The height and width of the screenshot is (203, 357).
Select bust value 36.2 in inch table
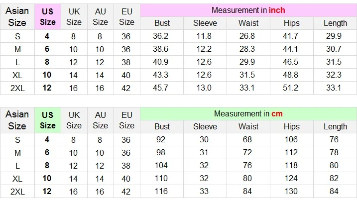click(160, 36)
